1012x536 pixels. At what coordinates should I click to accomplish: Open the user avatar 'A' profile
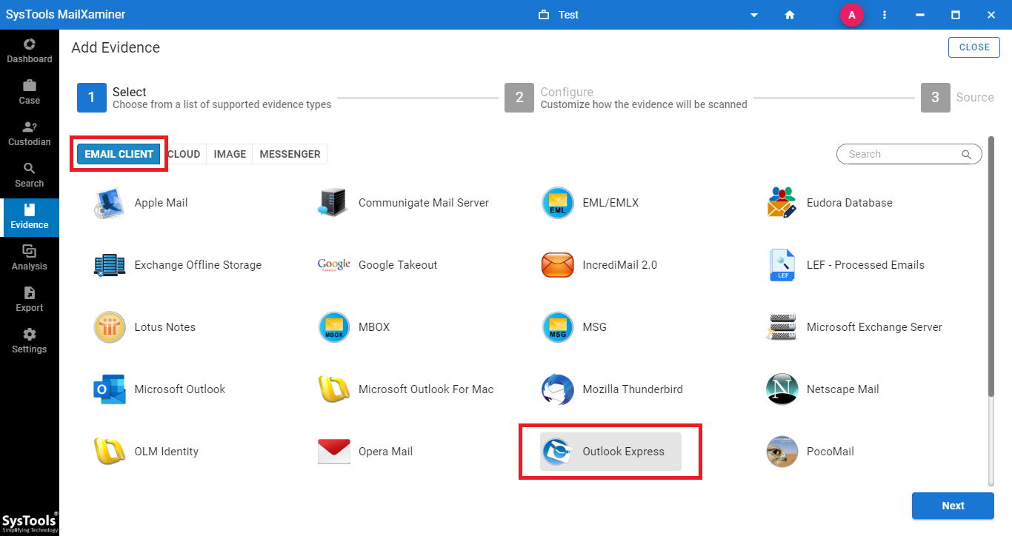click(x=852, y=15)
